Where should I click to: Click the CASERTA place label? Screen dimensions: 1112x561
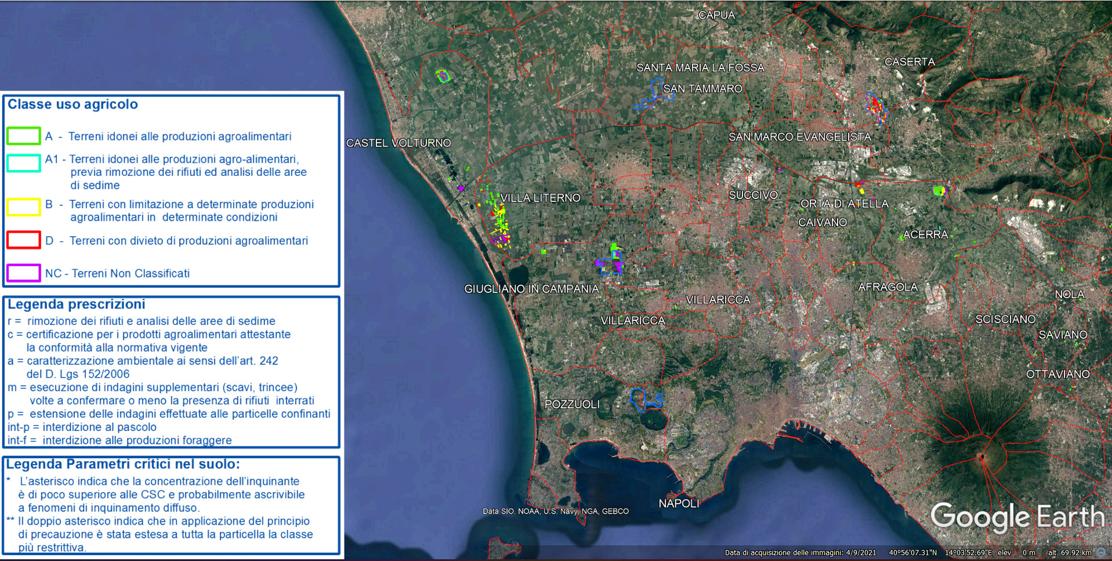[909, 62]
